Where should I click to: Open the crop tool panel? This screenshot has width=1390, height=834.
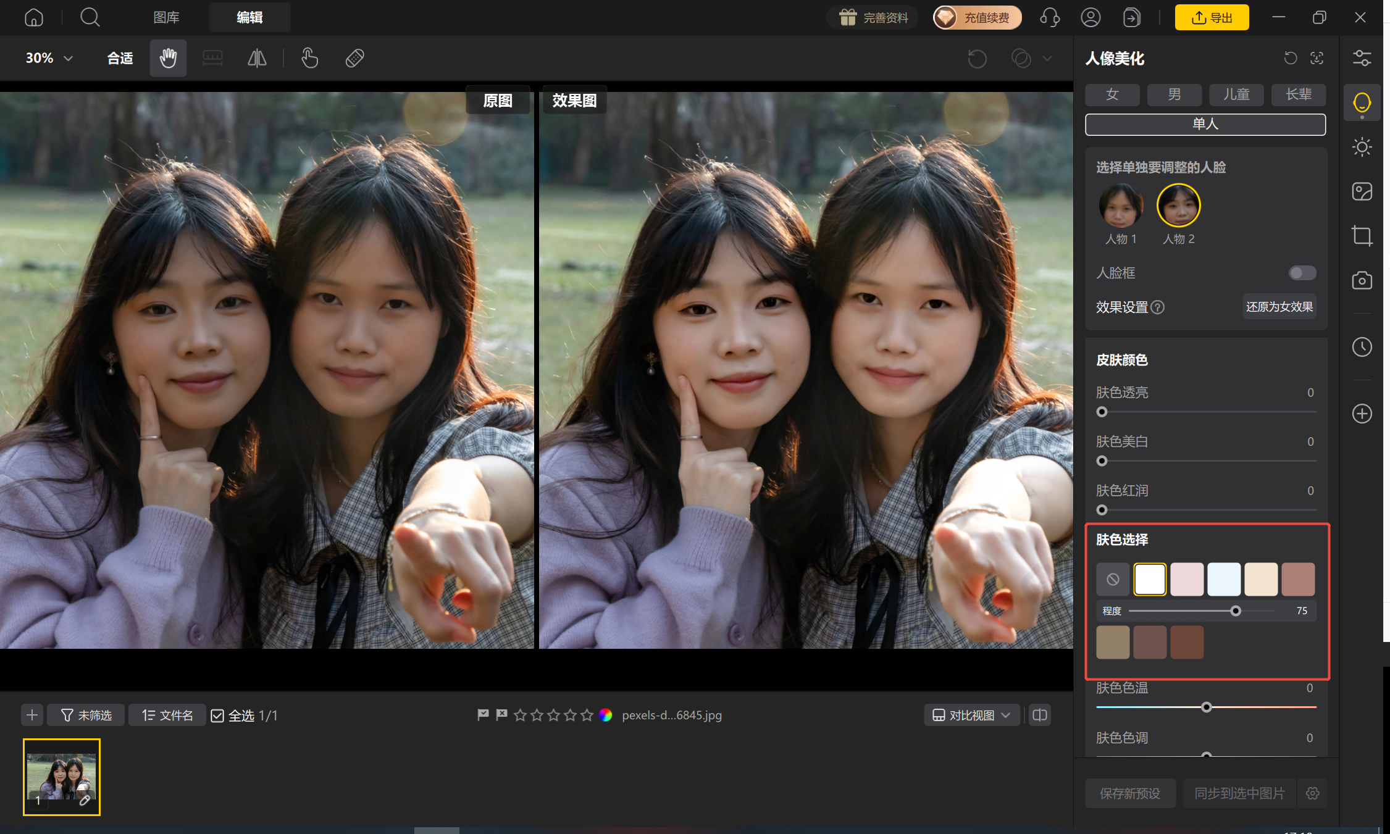pyautogui.click(x=1362, y=236)
